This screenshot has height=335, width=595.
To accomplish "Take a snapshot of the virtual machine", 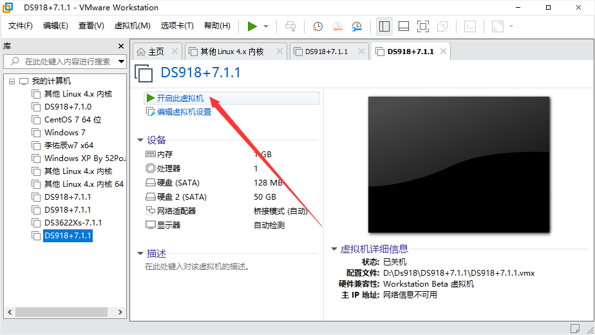I will (x=318, y=26).
